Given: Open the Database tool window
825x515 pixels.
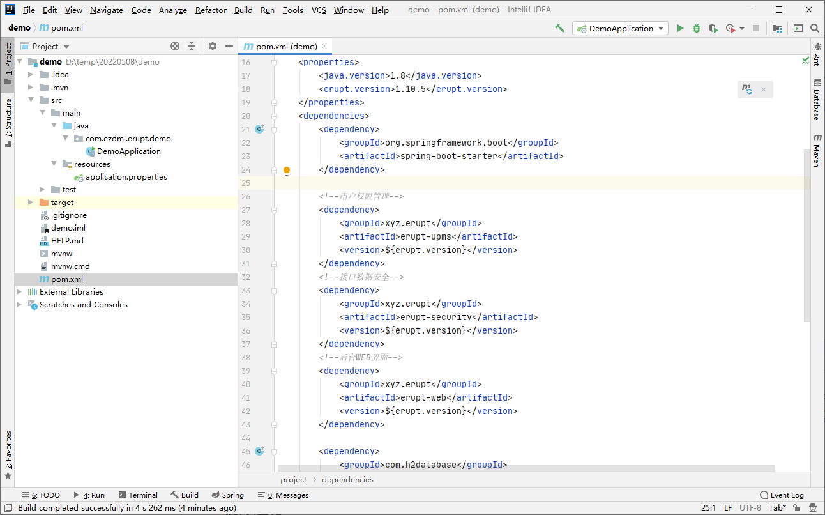Looking at the screenshot, I should point(817,100).
